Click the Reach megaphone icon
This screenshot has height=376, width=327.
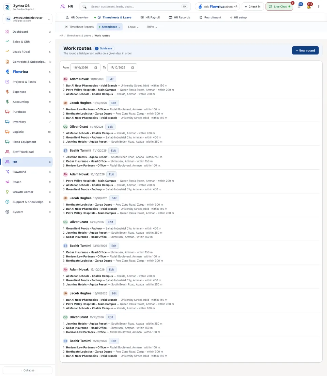[x=7, y=182]
